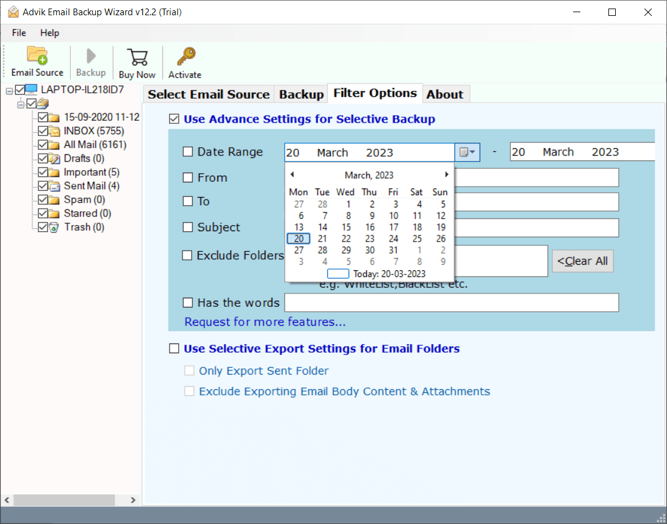Click the mail account folder stack icon
Viewport: 667px width, 524px height.
(43, 103)
